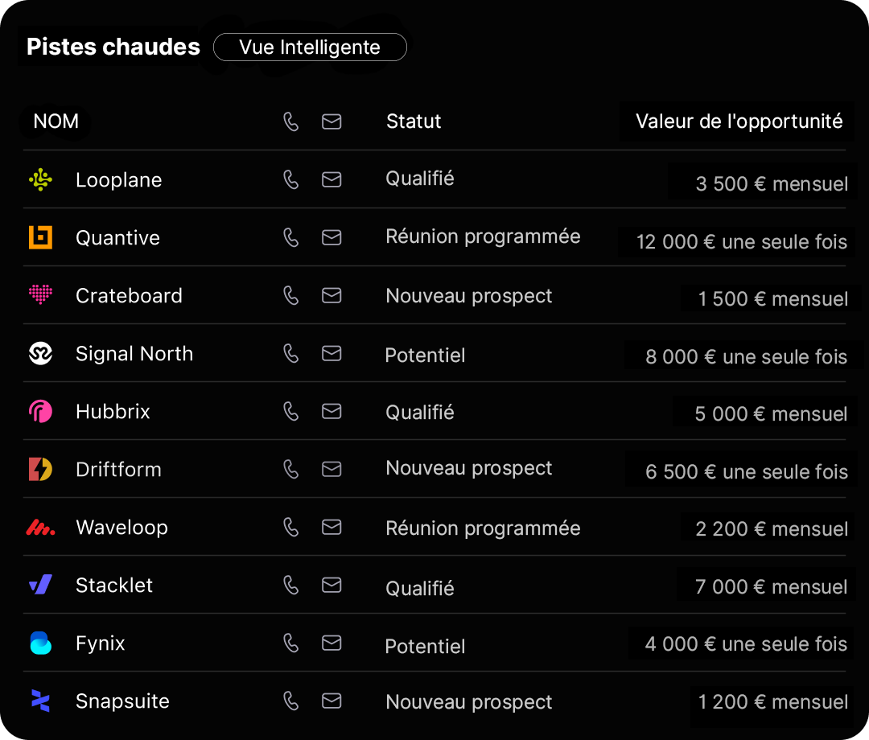Click the Quantive orange logo

pos(40,237)
